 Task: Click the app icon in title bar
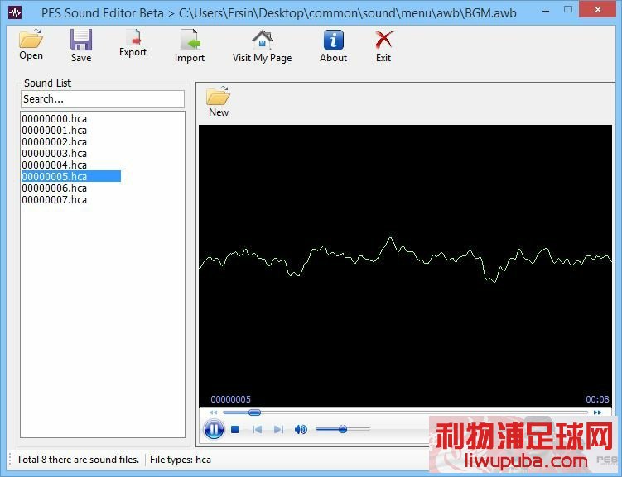15,12
